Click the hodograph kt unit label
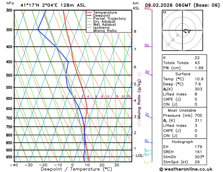The image size is (223, 172). click(165, 12)
